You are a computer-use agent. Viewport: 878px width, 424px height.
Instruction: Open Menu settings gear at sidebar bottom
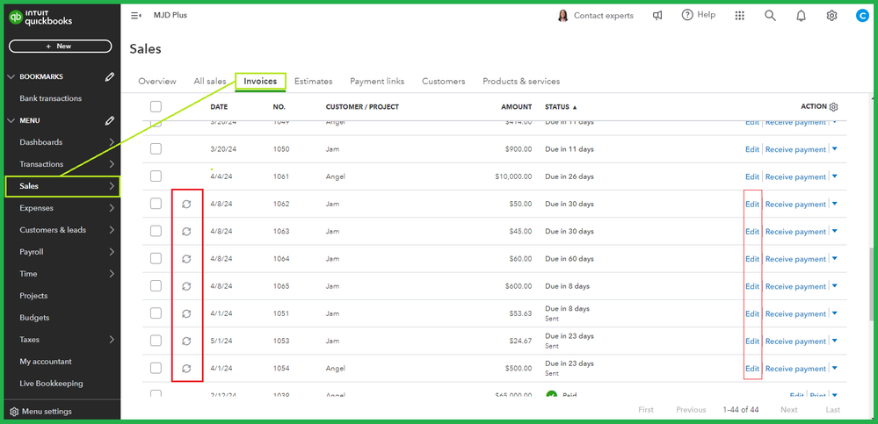point(15,412)
